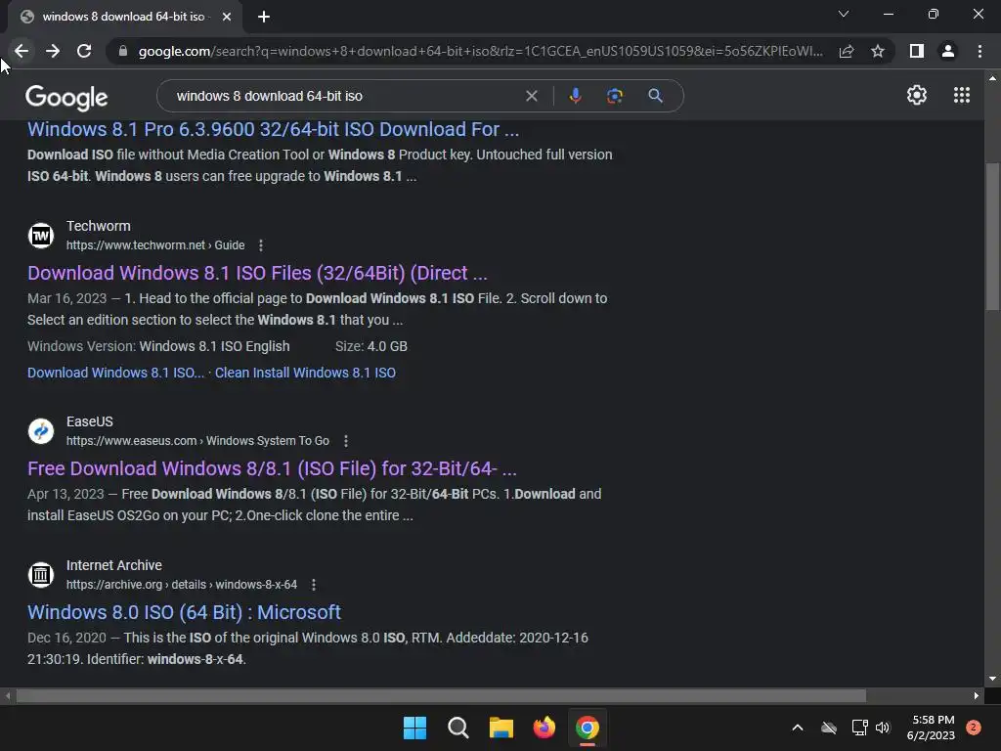Click the browser address bar URL

(480, 51)
